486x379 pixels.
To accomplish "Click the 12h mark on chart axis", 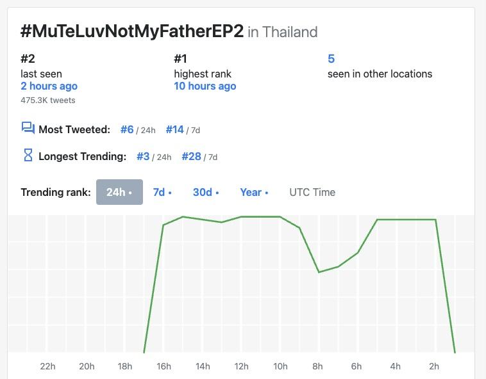I will tap(241, 366).
